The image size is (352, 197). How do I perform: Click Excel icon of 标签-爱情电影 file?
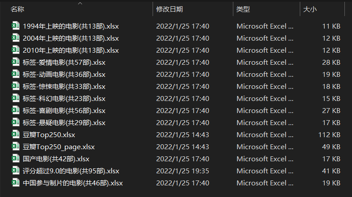pos(16,62)
